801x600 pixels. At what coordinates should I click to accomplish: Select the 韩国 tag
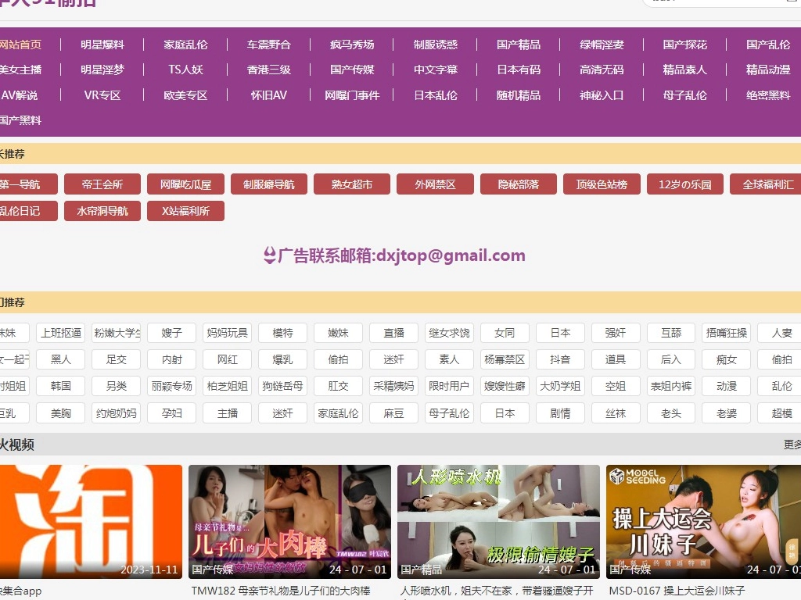coord(61,386)
